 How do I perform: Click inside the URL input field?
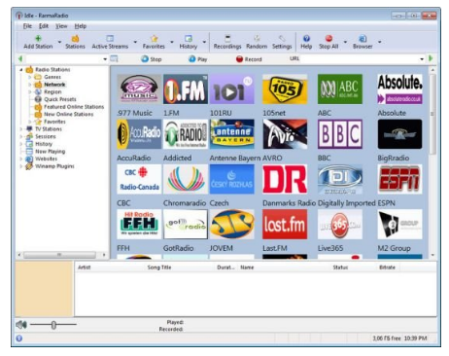[360, 59]
